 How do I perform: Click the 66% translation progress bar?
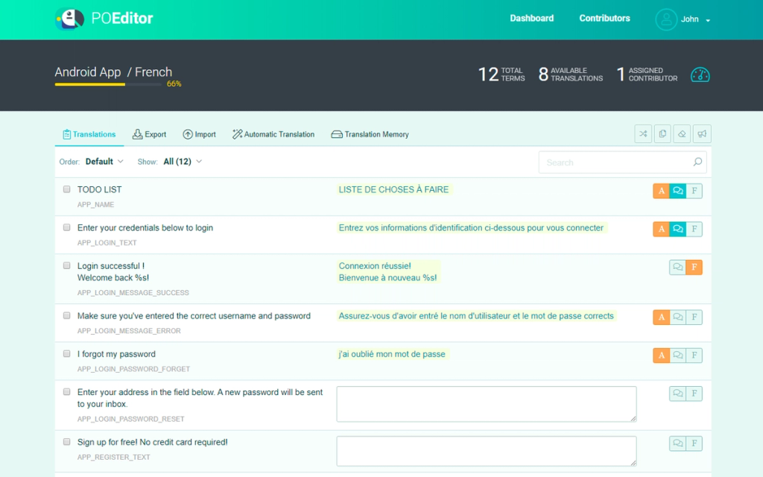pyautogui.click(x=108, y=84)
